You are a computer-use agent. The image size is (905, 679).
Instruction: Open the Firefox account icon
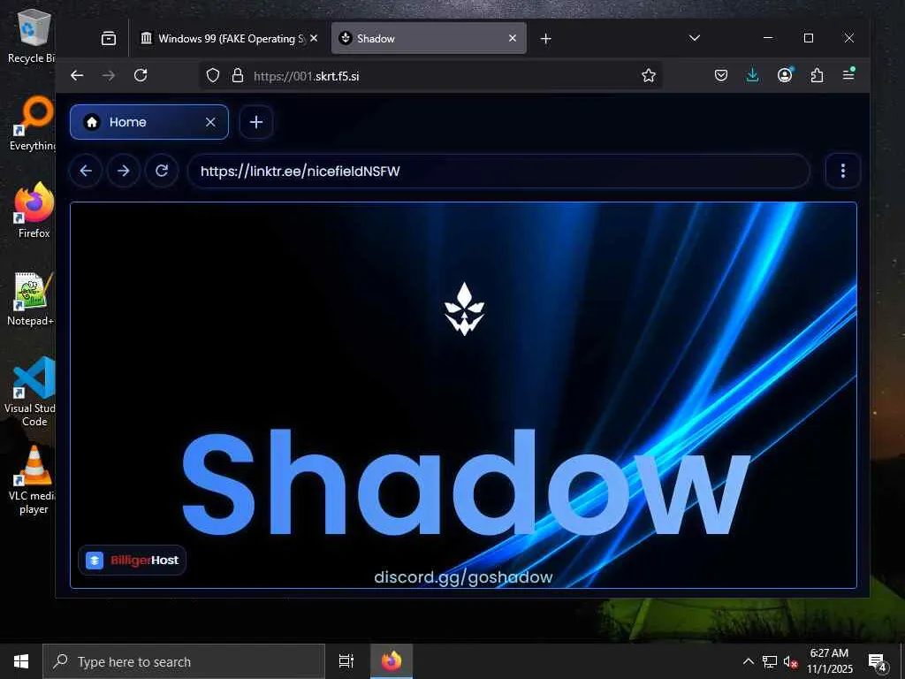pyautogui.click(x=785, y=75)
